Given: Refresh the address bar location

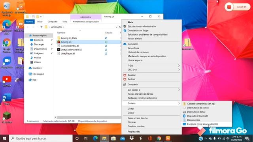Looking at the screenshot, I should 120,27.
